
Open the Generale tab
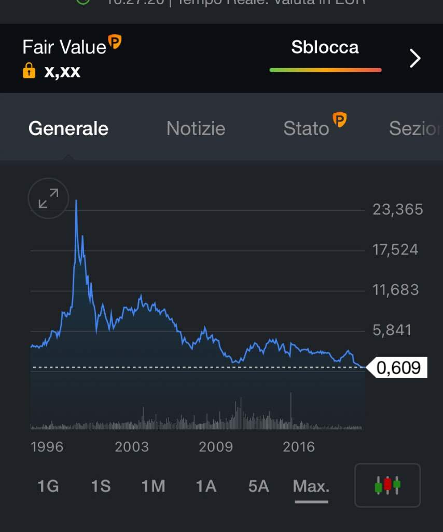[68, 129]
